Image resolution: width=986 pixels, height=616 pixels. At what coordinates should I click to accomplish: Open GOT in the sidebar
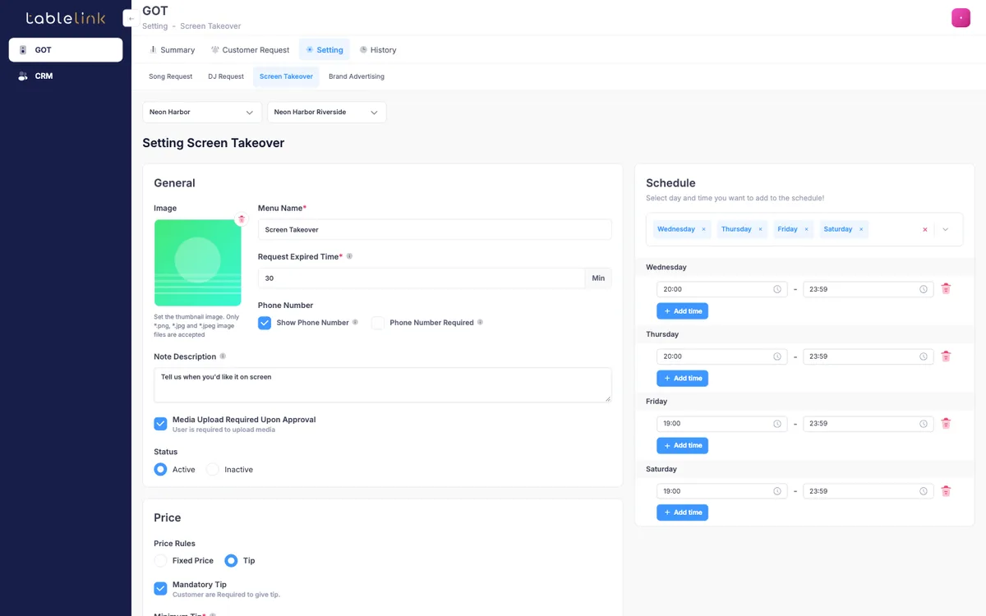click(x=66, y=50)
